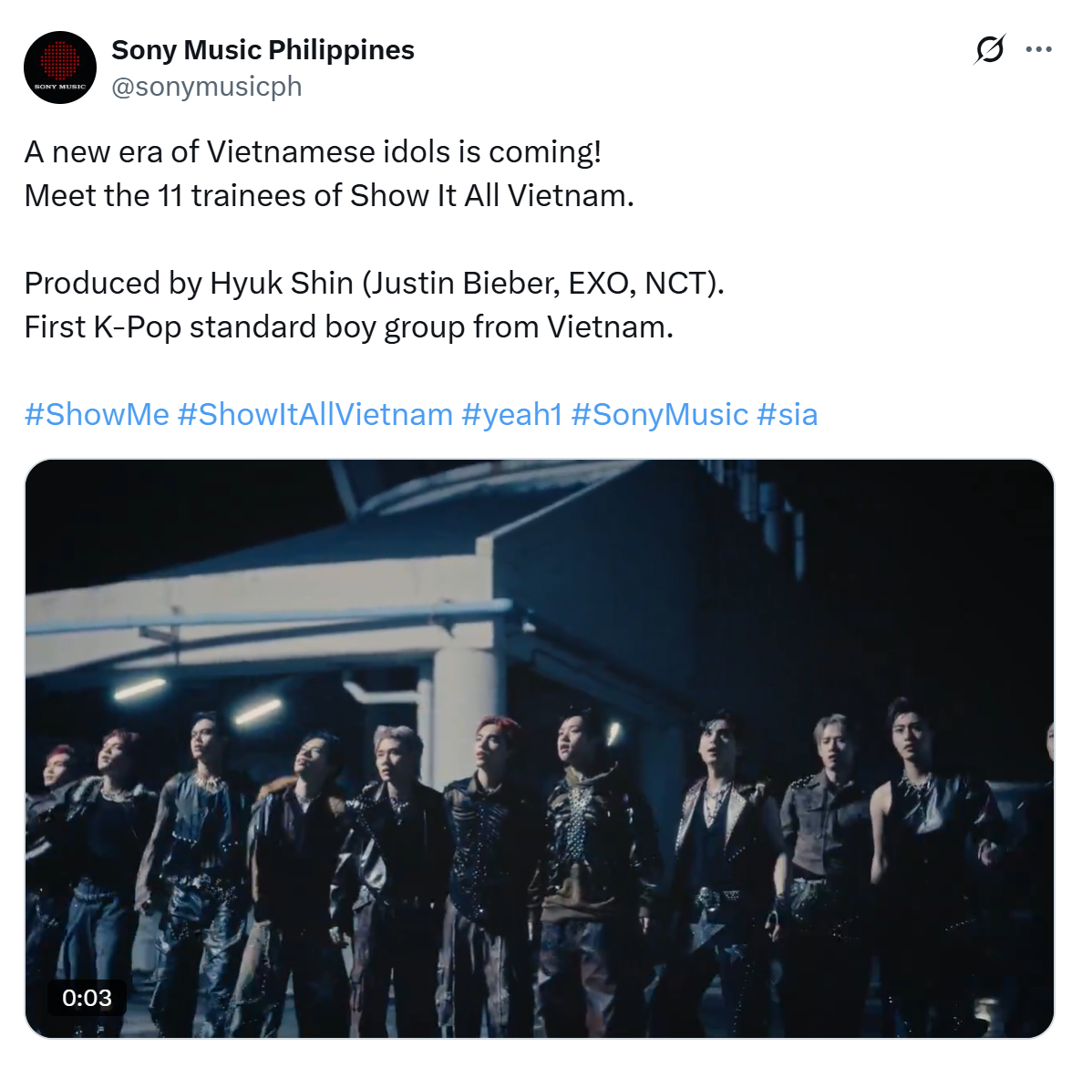The image size is (1082, 1068).
Task: Open the #ShowMe hashtag
Action: click(x=97, y=414)
